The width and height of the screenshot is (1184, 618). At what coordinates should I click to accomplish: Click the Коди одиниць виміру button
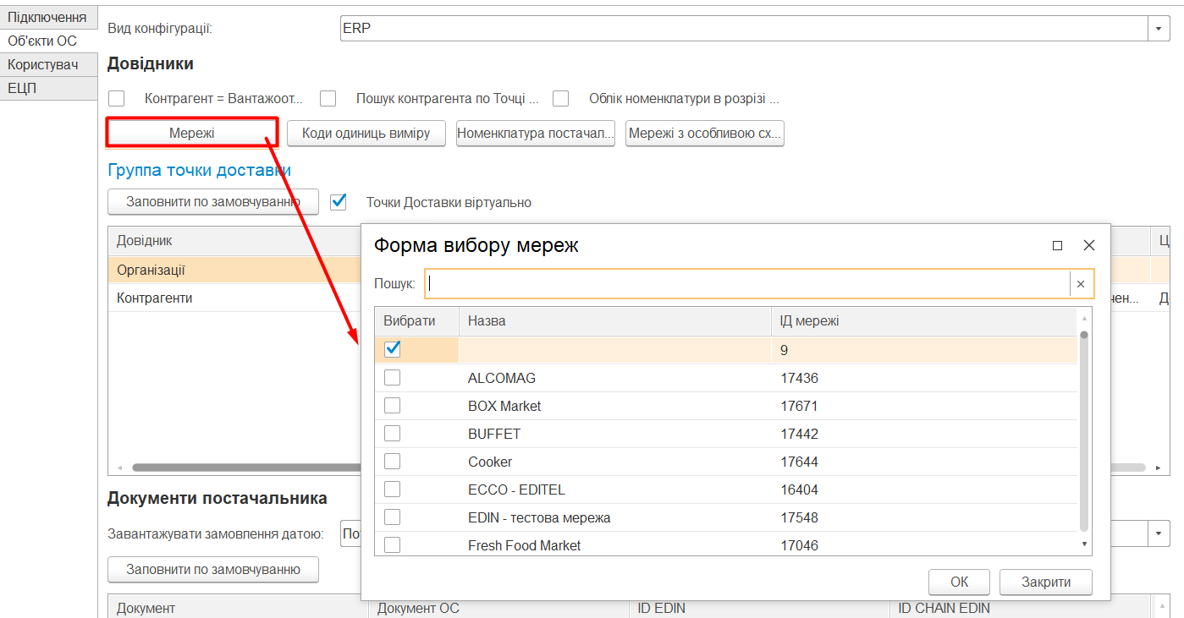tap(366, 134)
